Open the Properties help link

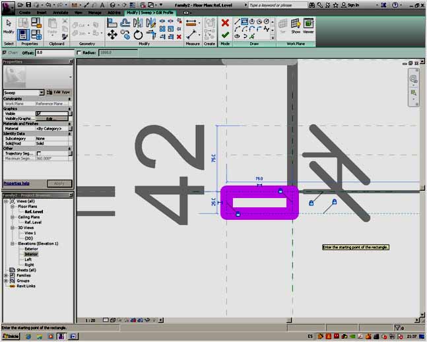coord(16,184)
